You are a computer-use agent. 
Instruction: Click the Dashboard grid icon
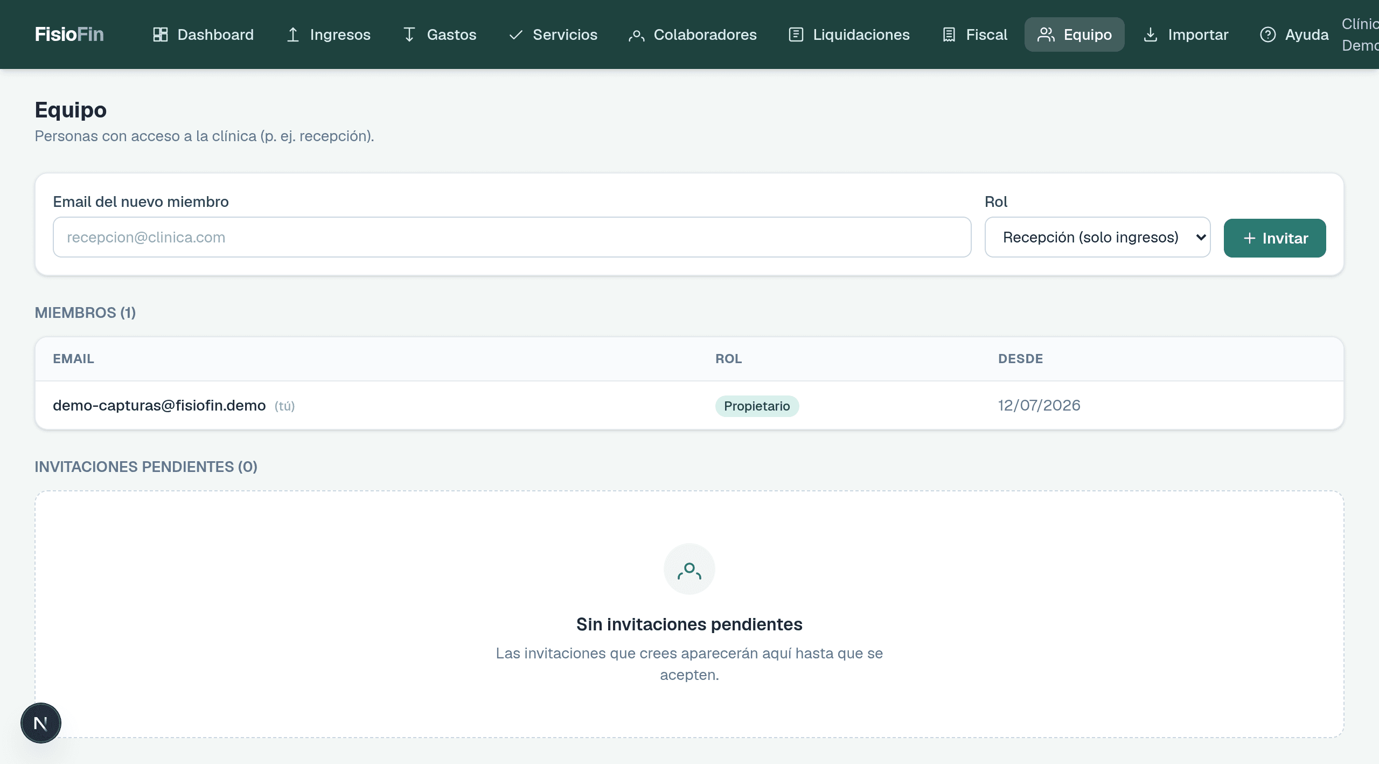161,34
